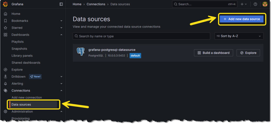This screenshot has width=272, height=125.
Task: Open grafana-postgresql-datasource link
Action: tap(112, 50)
